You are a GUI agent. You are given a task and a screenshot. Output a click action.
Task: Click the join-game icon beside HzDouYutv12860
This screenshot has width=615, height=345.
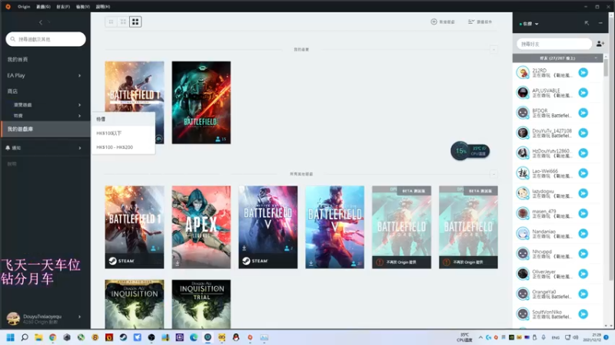583,153
